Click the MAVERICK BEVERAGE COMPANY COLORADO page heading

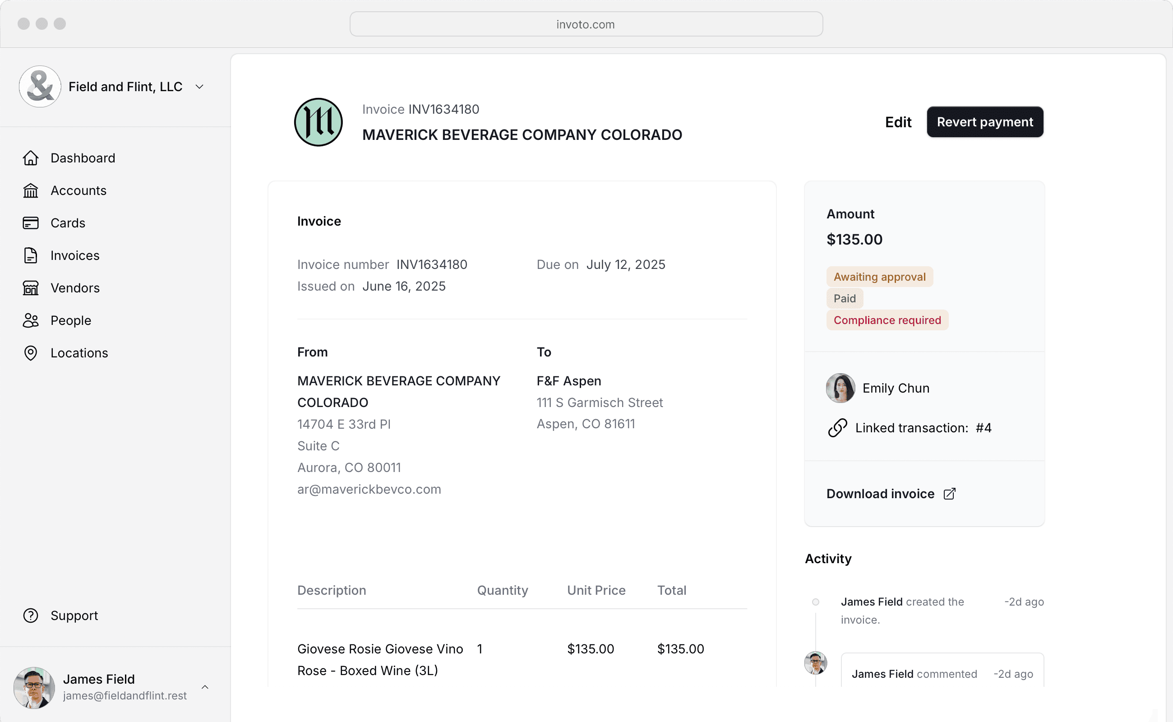point(522,134)
